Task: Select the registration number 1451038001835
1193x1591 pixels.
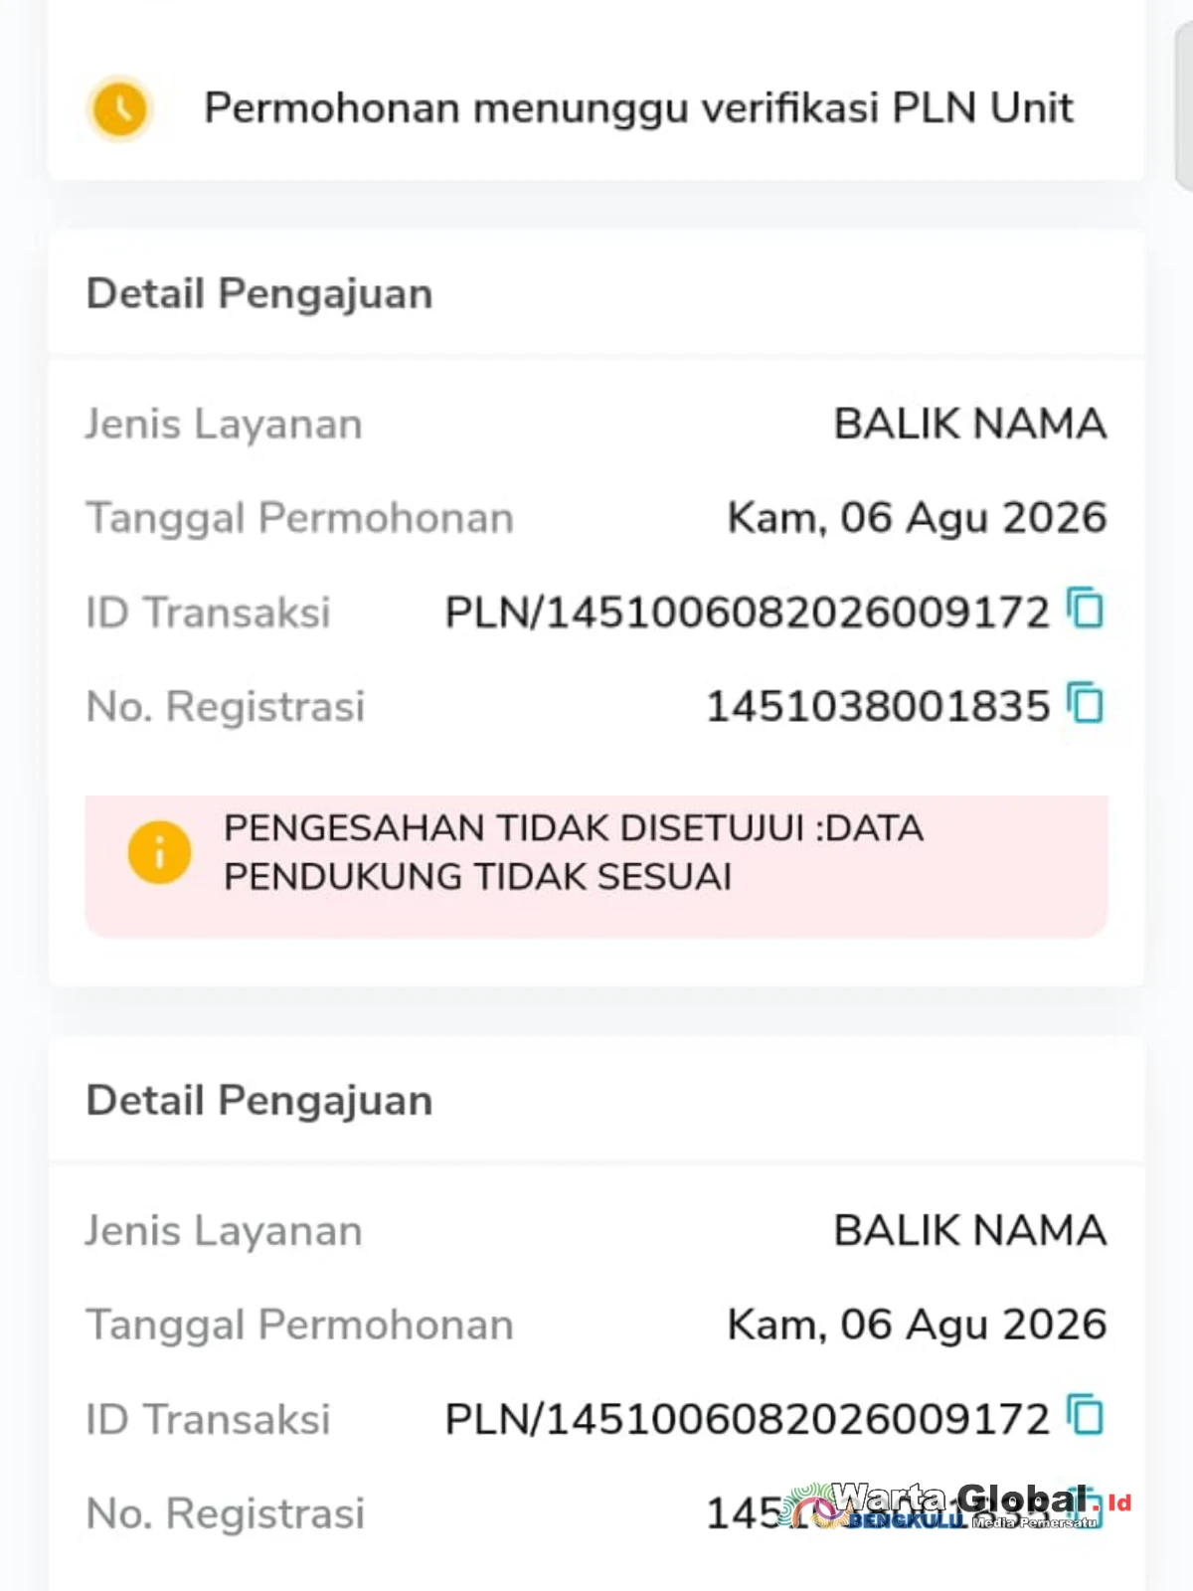Action: tap(878, 707)
